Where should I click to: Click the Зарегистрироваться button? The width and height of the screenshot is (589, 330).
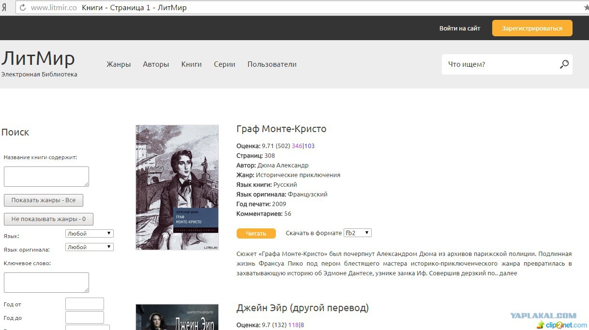click(532, 28)
